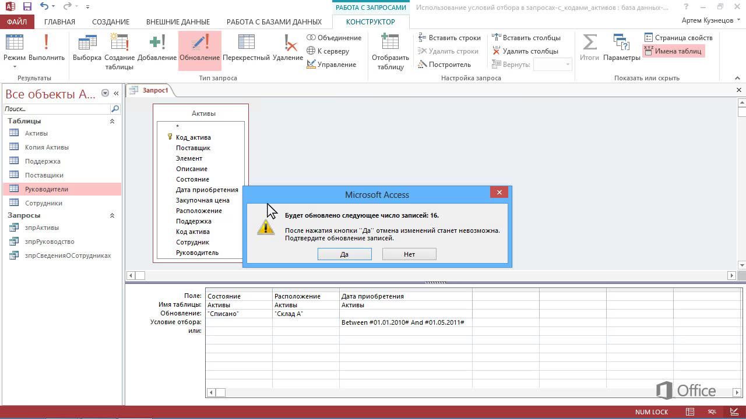
Task: Close the Запрос1 query window
Action: (739, 90)
